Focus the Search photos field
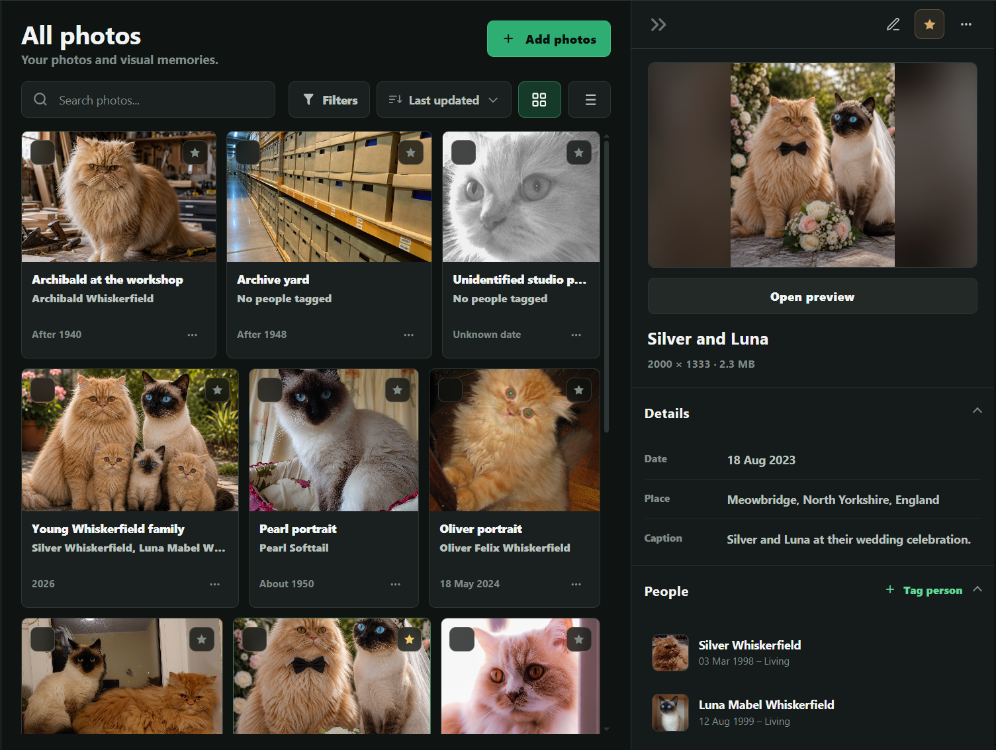 click(148, 100)
